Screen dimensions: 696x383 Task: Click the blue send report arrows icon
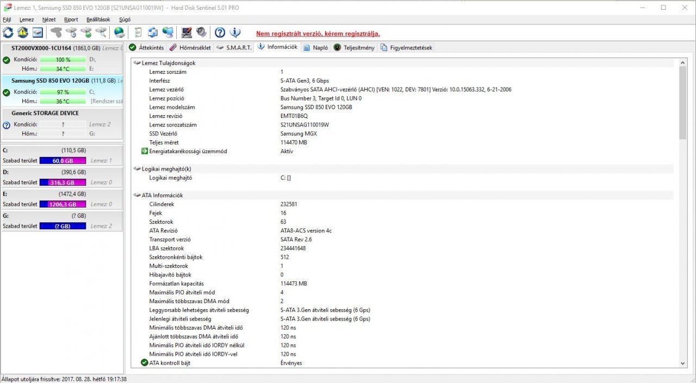click(153, 33)
